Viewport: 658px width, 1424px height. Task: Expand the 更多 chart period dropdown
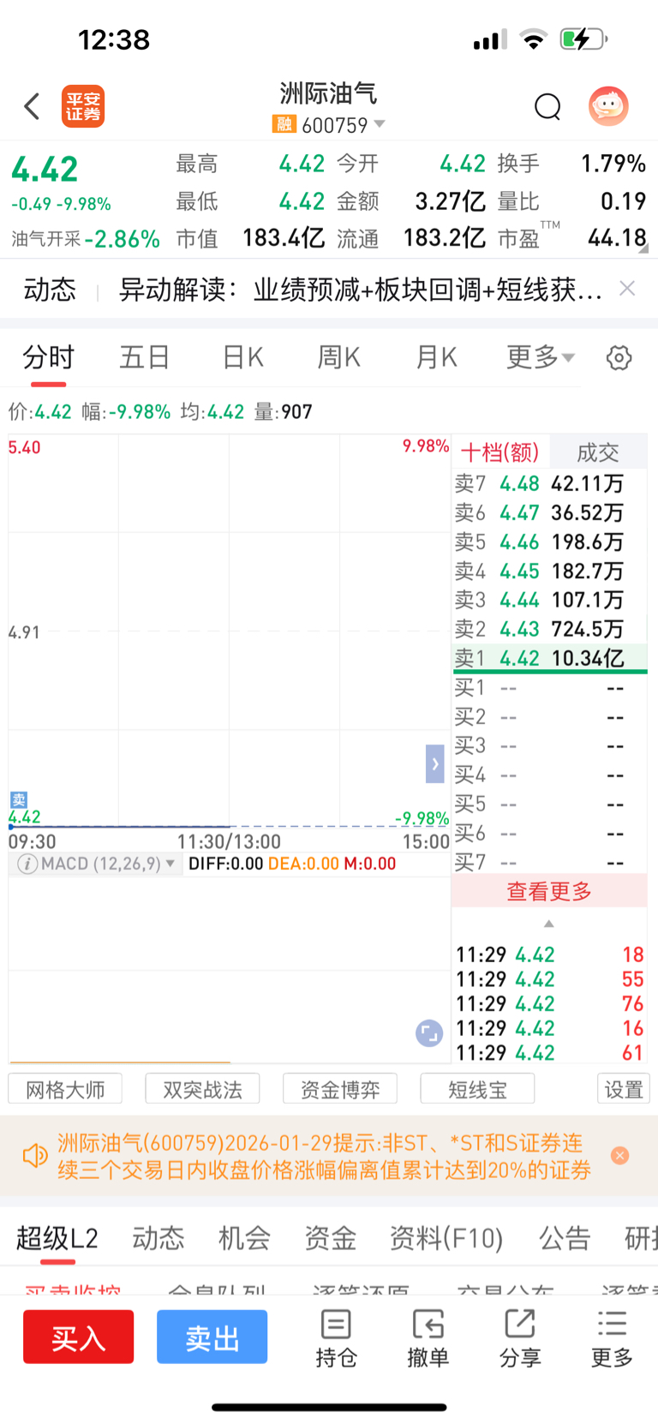point(541,356)
